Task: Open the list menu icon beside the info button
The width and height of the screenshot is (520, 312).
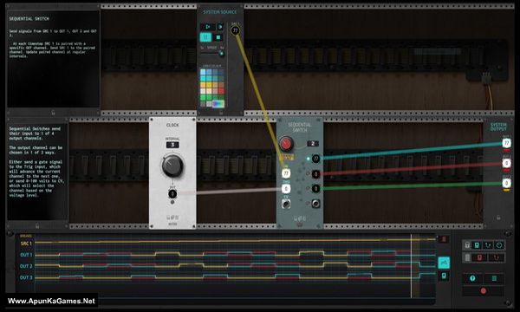Action: click(x=494, y=278)
